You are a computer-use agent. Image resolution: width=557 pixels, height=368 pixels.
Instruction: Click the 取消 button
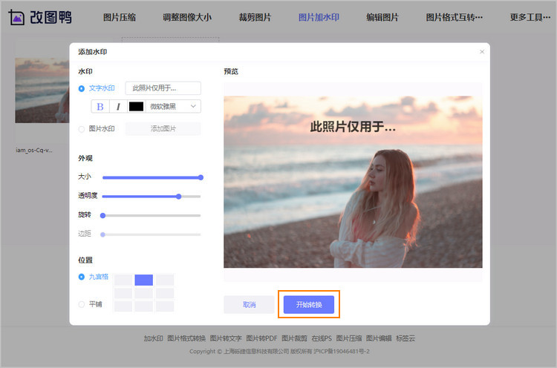click(249, 304)
